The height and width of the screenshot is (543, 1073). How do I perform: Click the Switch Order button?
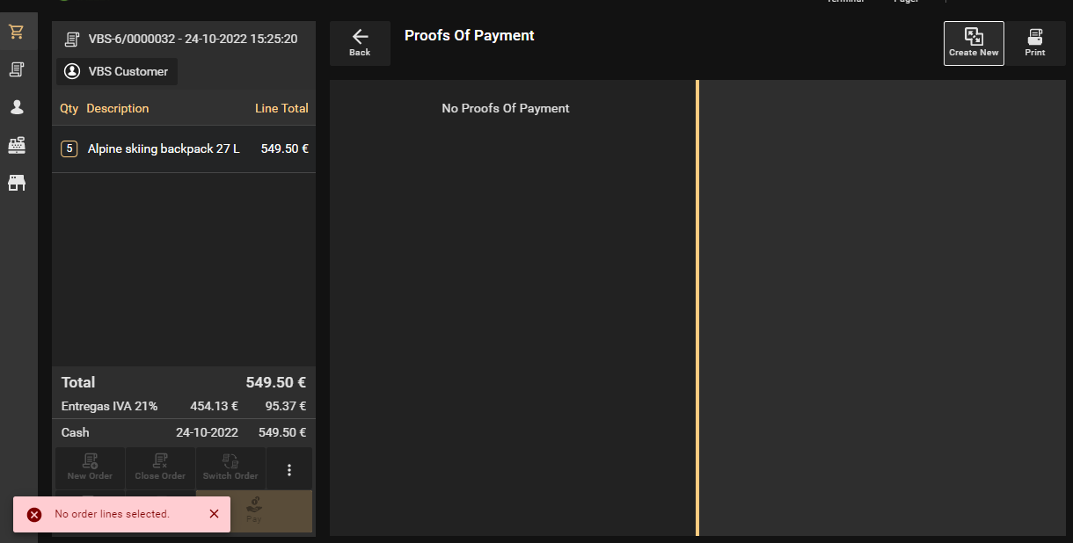tap(230, 467)
